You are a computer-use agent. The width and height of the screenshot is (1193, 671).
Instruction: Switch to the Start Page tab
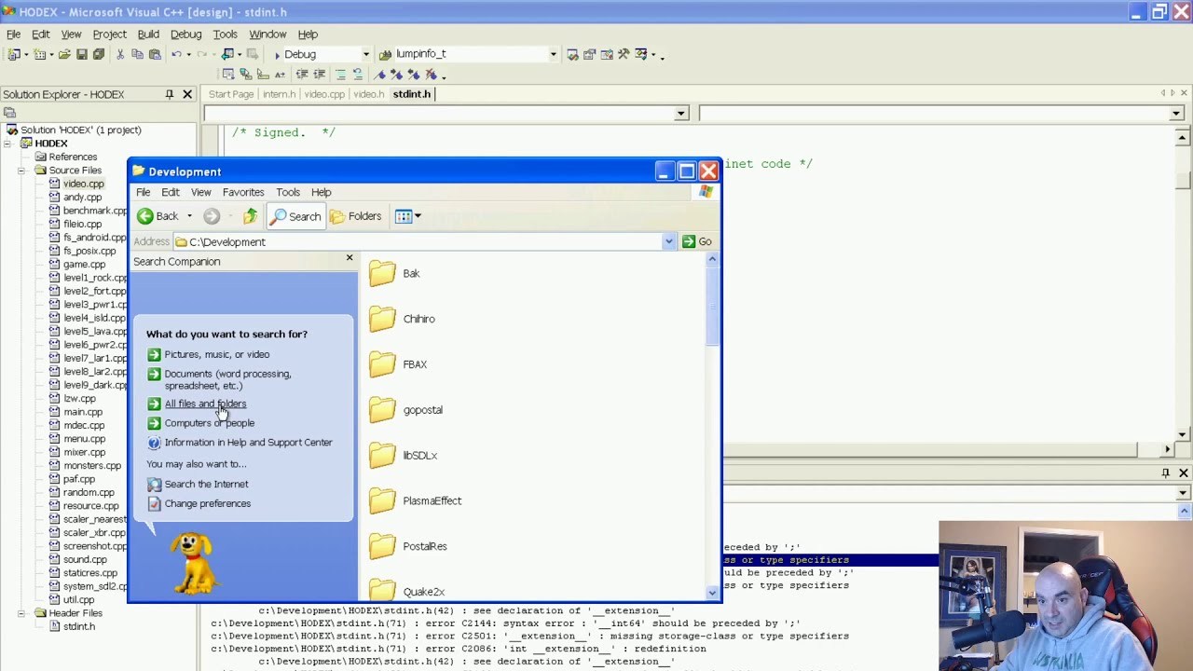point(231,94)
